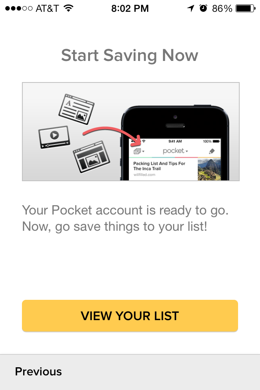This screenshot has width=260, height=390.
Task: Tap the pencil edit icon in phone mockup
Action: [x=212, y=151]
